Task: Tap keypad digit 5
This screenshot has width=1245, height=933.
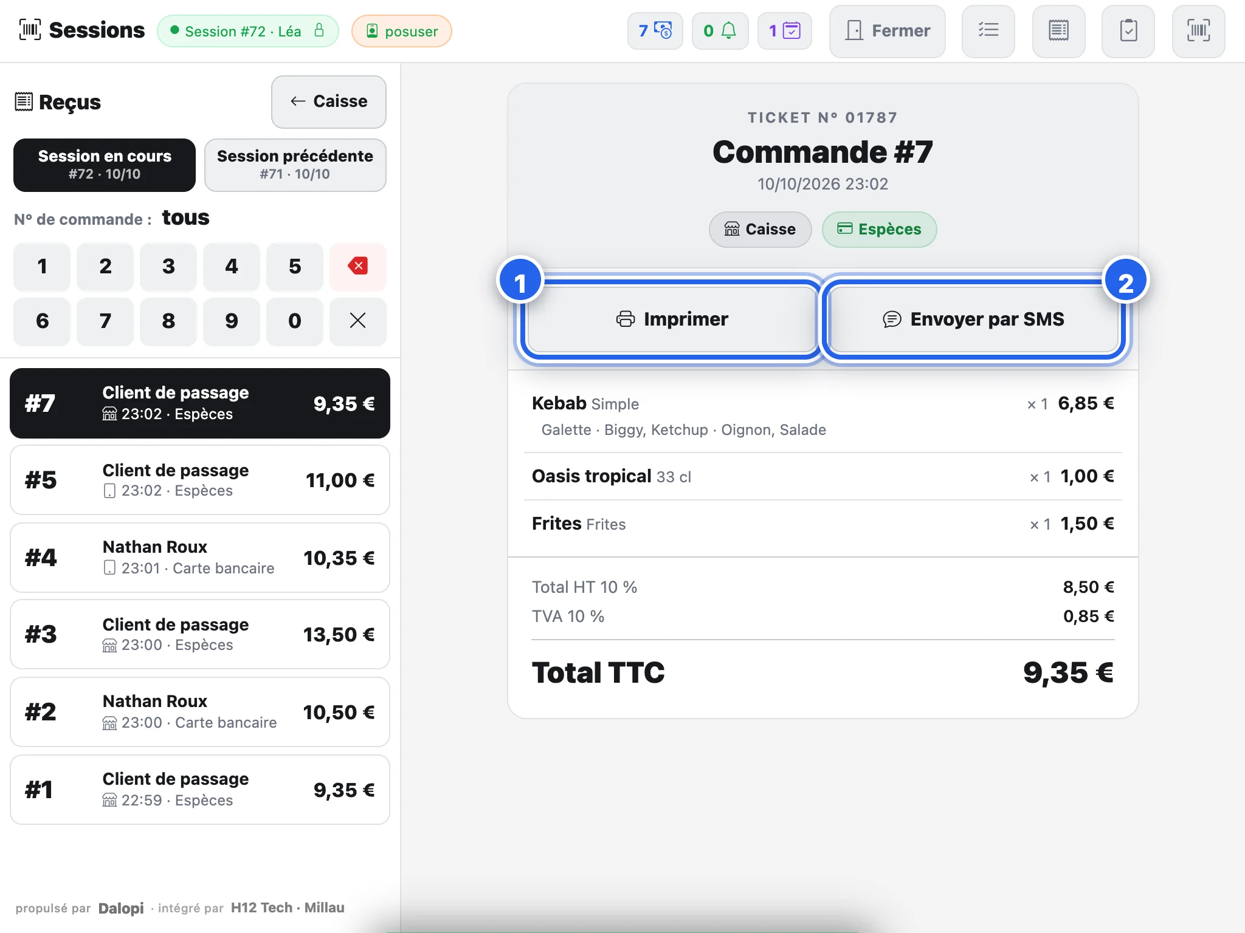Action: pos(295,266)
